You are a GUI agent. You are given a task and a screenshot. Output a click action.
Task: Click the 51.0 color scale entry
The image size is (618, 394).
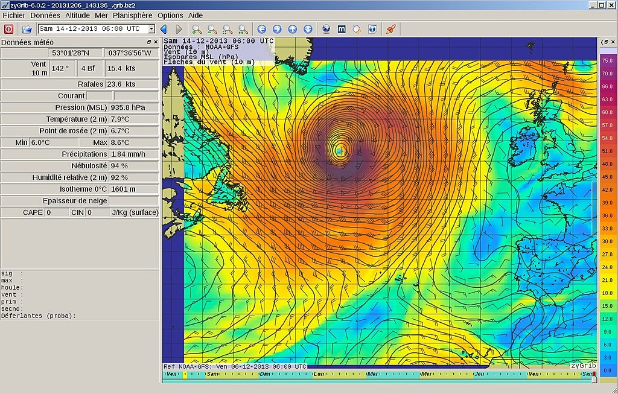607,151
